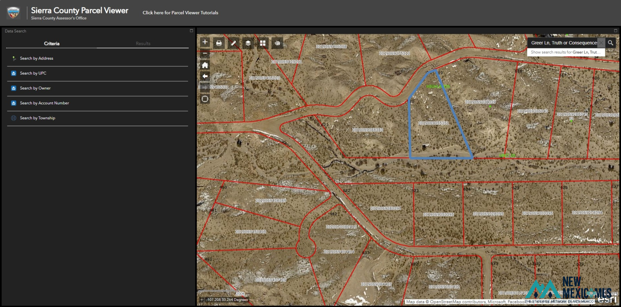
Task: Click the -107.208 33.264 Degrees readout
Action: click(x=227, y=300)
